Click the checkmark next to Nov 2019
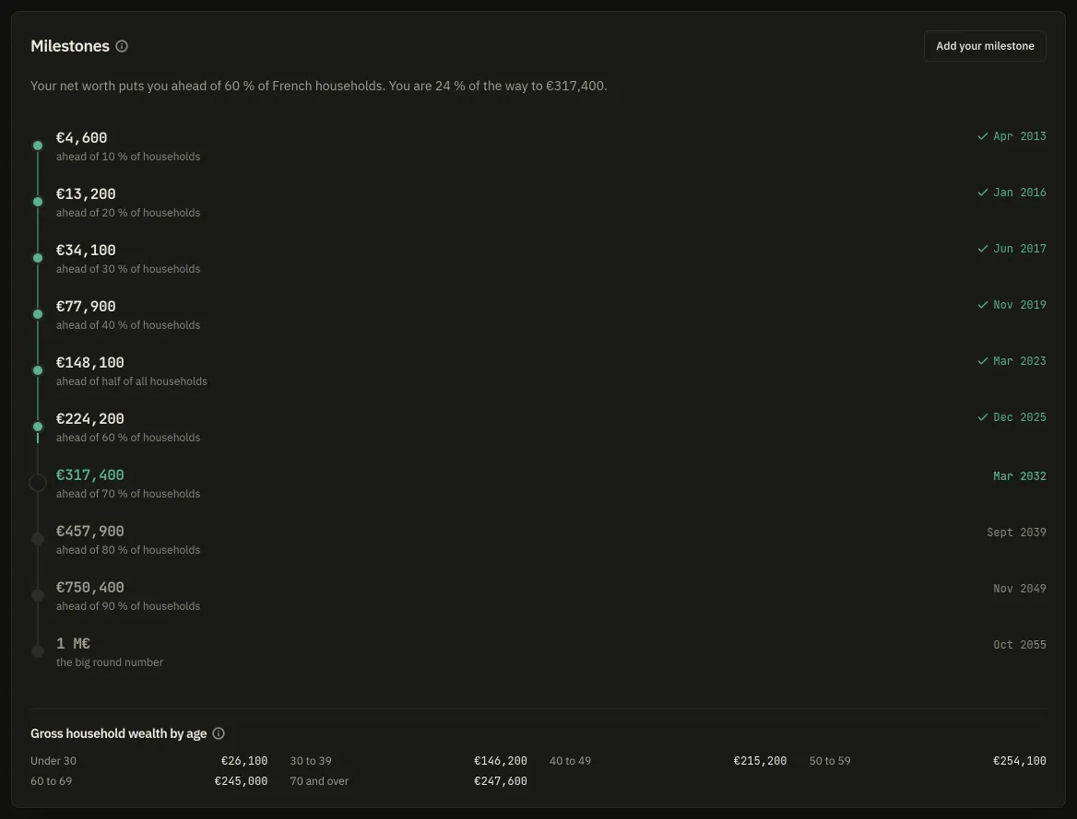The height and width of the screenshot is (819, 1077). 982,305
